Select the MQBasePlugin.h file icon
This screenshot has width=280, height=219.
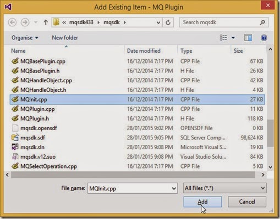point(15,71)
